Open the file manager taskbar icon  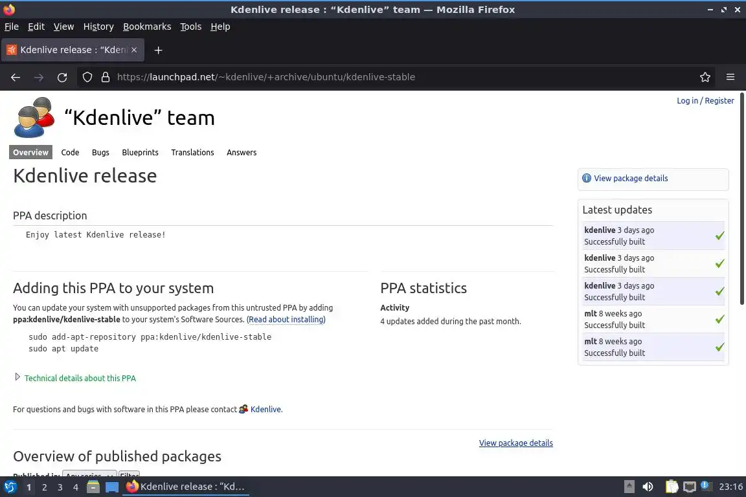pos(93,487)
